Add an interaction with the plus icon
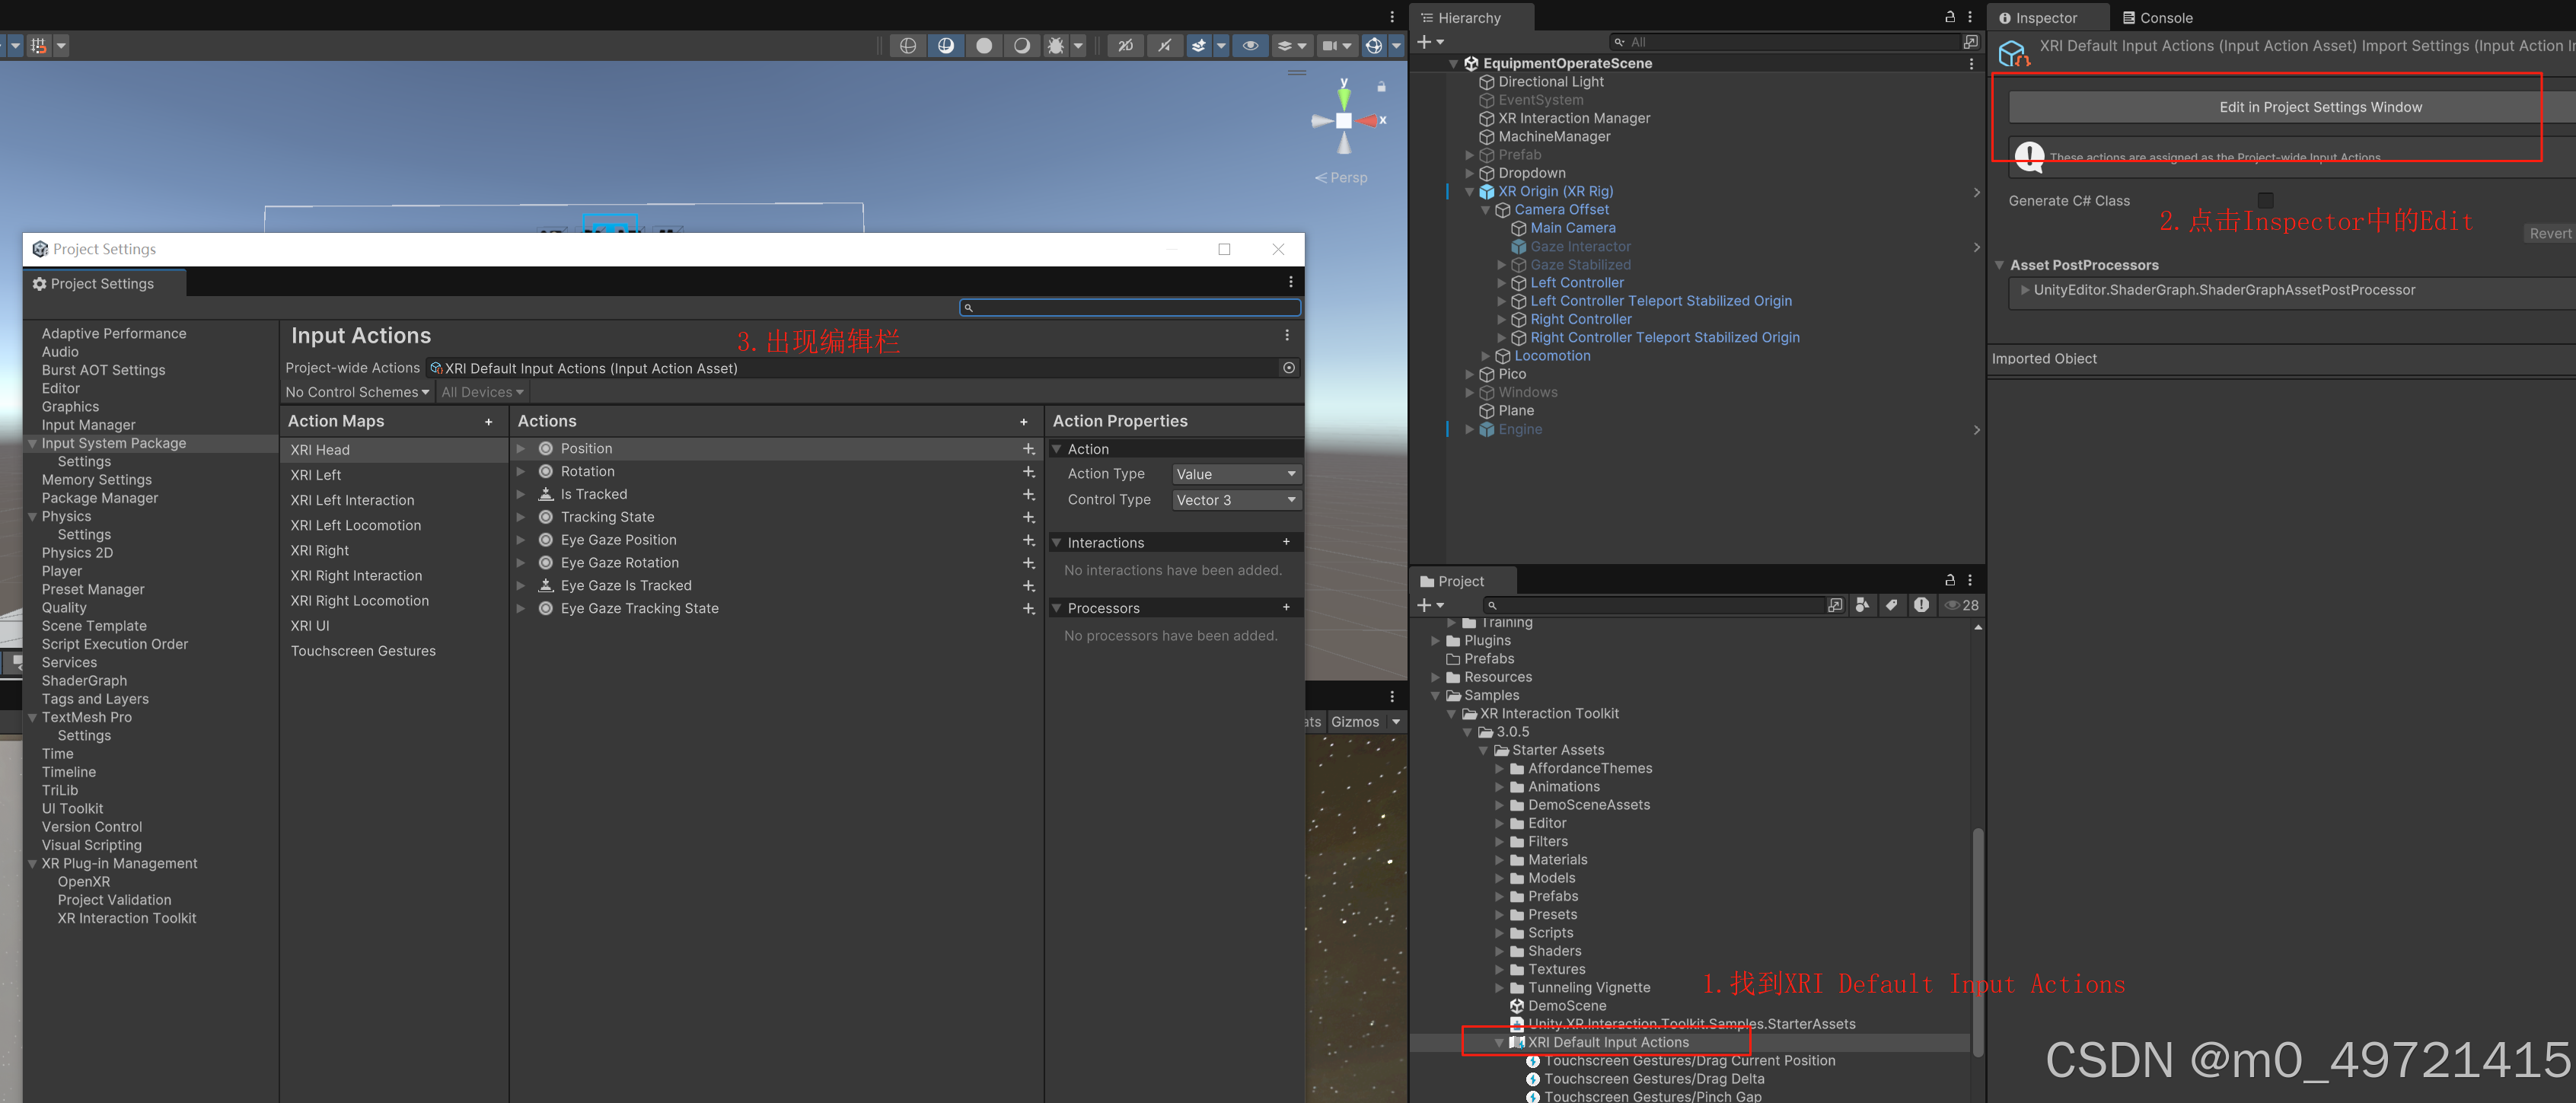 [x=1286, y=542]
